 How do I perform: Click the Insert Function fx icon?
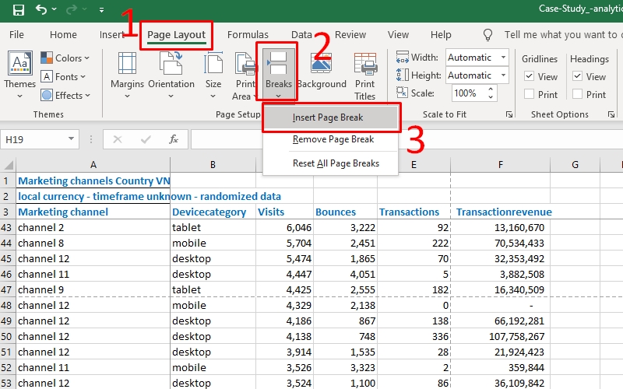(174, 140)
